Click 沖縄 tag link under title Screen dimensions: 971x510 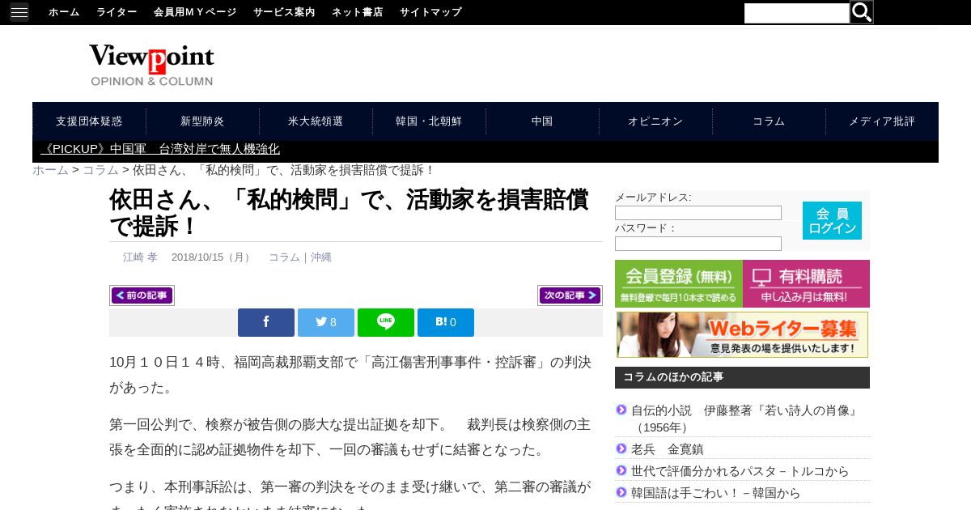tap(321, 257)
